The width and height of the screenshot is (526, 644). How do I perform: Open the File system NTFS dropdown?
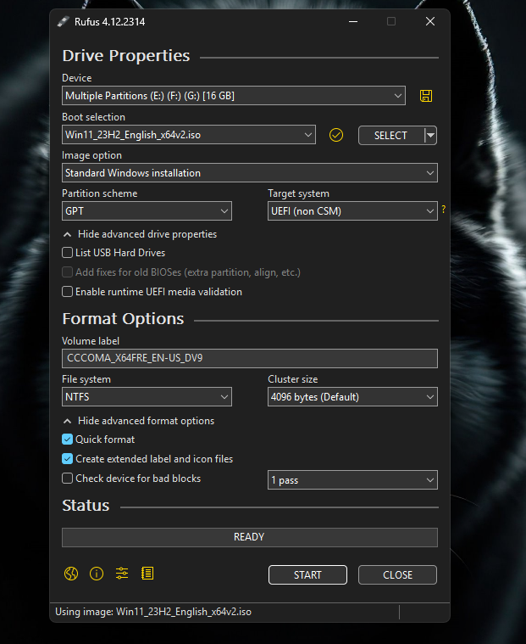[147, 397]
